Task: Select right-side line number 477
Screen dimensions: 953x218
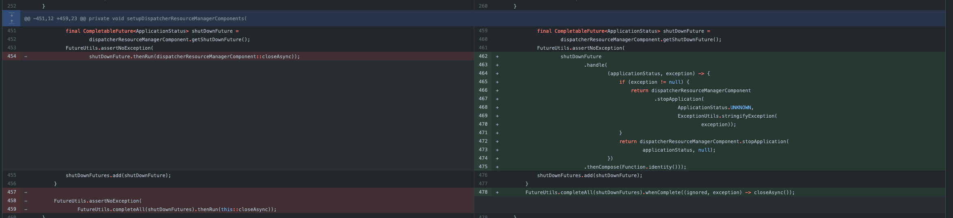Action: pyautogui.click(x=483, y=184)
